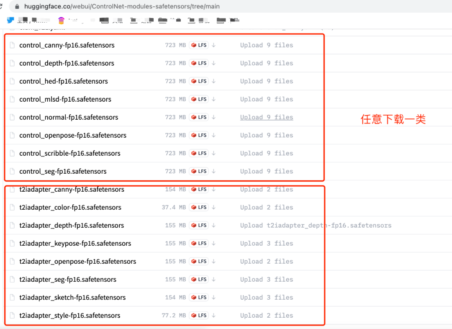Click LFS badge on t2iadapter_style row

pyautogui.click(x=199, y=316)
